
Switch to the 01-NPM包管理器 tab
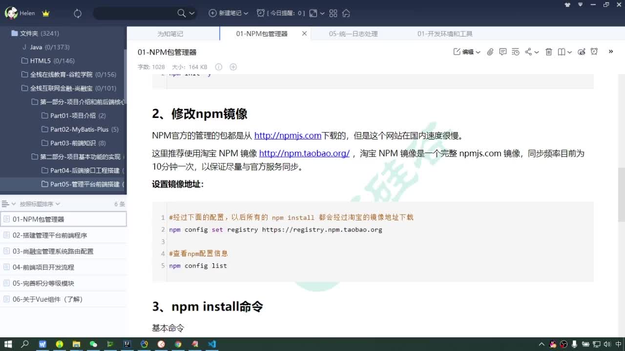pos(262,34)
